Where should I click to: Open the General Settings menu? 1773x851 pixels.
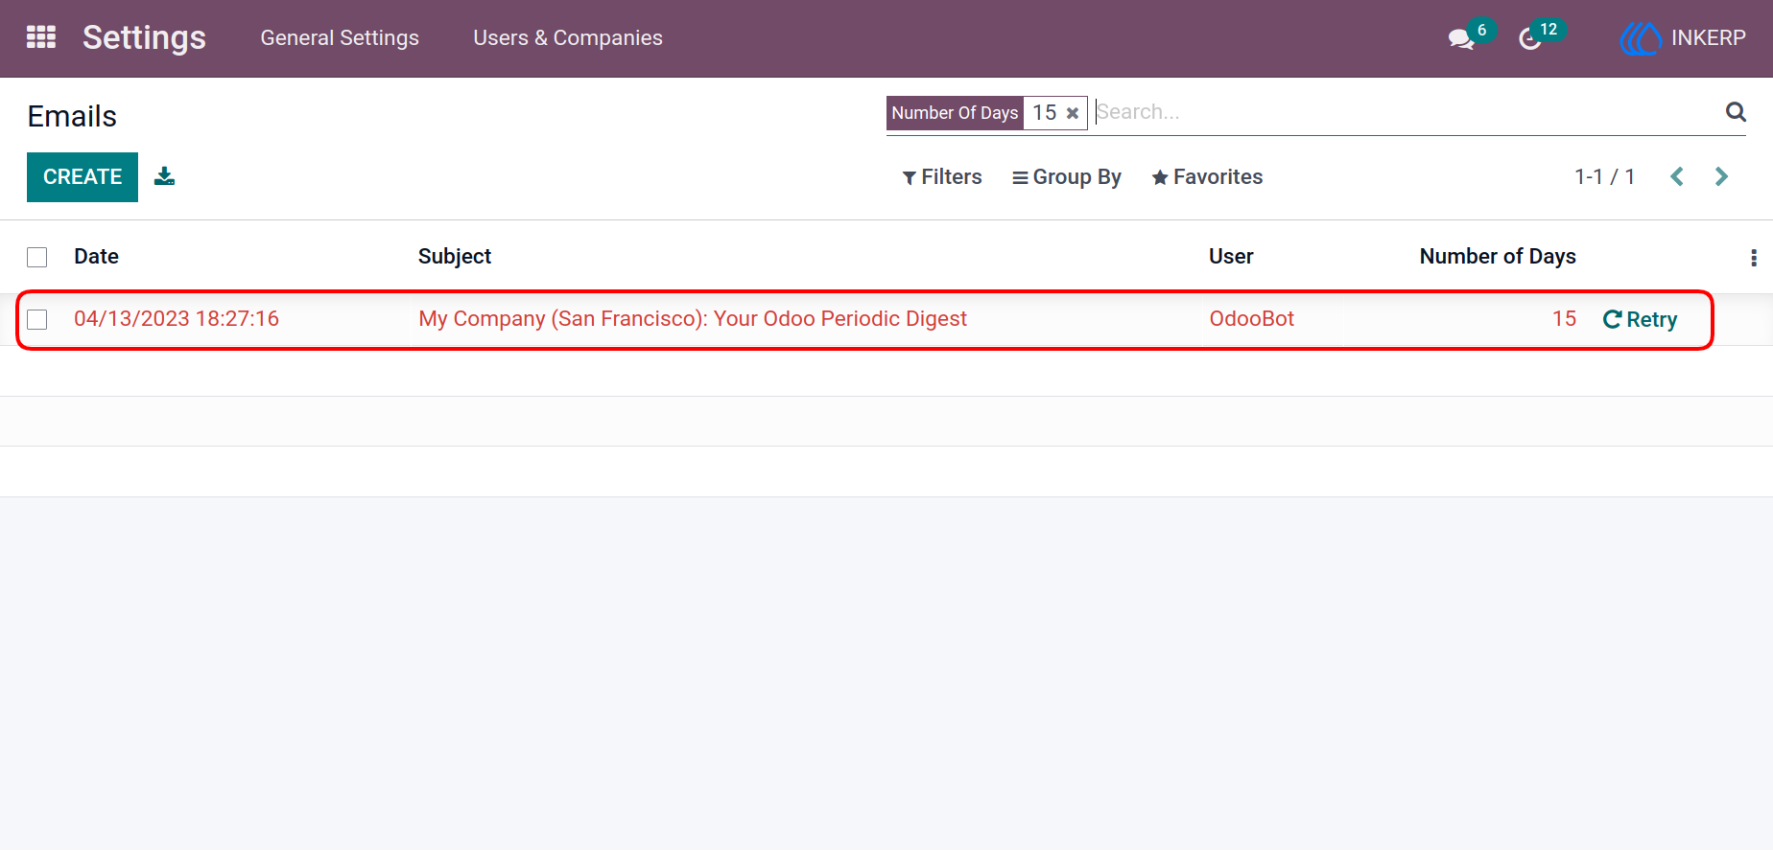tap(340, 38)
